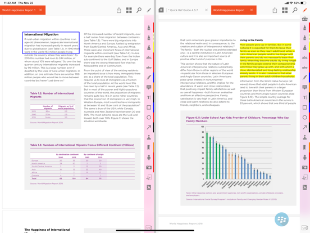Show page thumbnails grid in left pane
Viewport: 310px width, 233px height.
click(129, 10)
